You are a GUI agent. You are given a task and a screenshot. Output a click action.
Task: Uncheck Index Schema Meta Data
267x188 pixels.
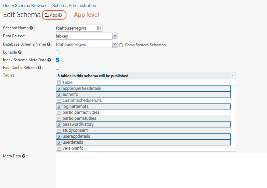[x=58, y=60]
